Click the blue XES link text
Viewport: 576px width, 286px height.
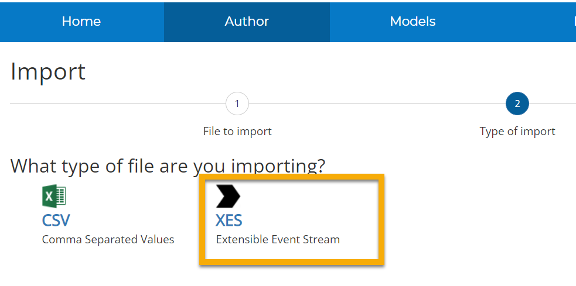pos(229,220)
